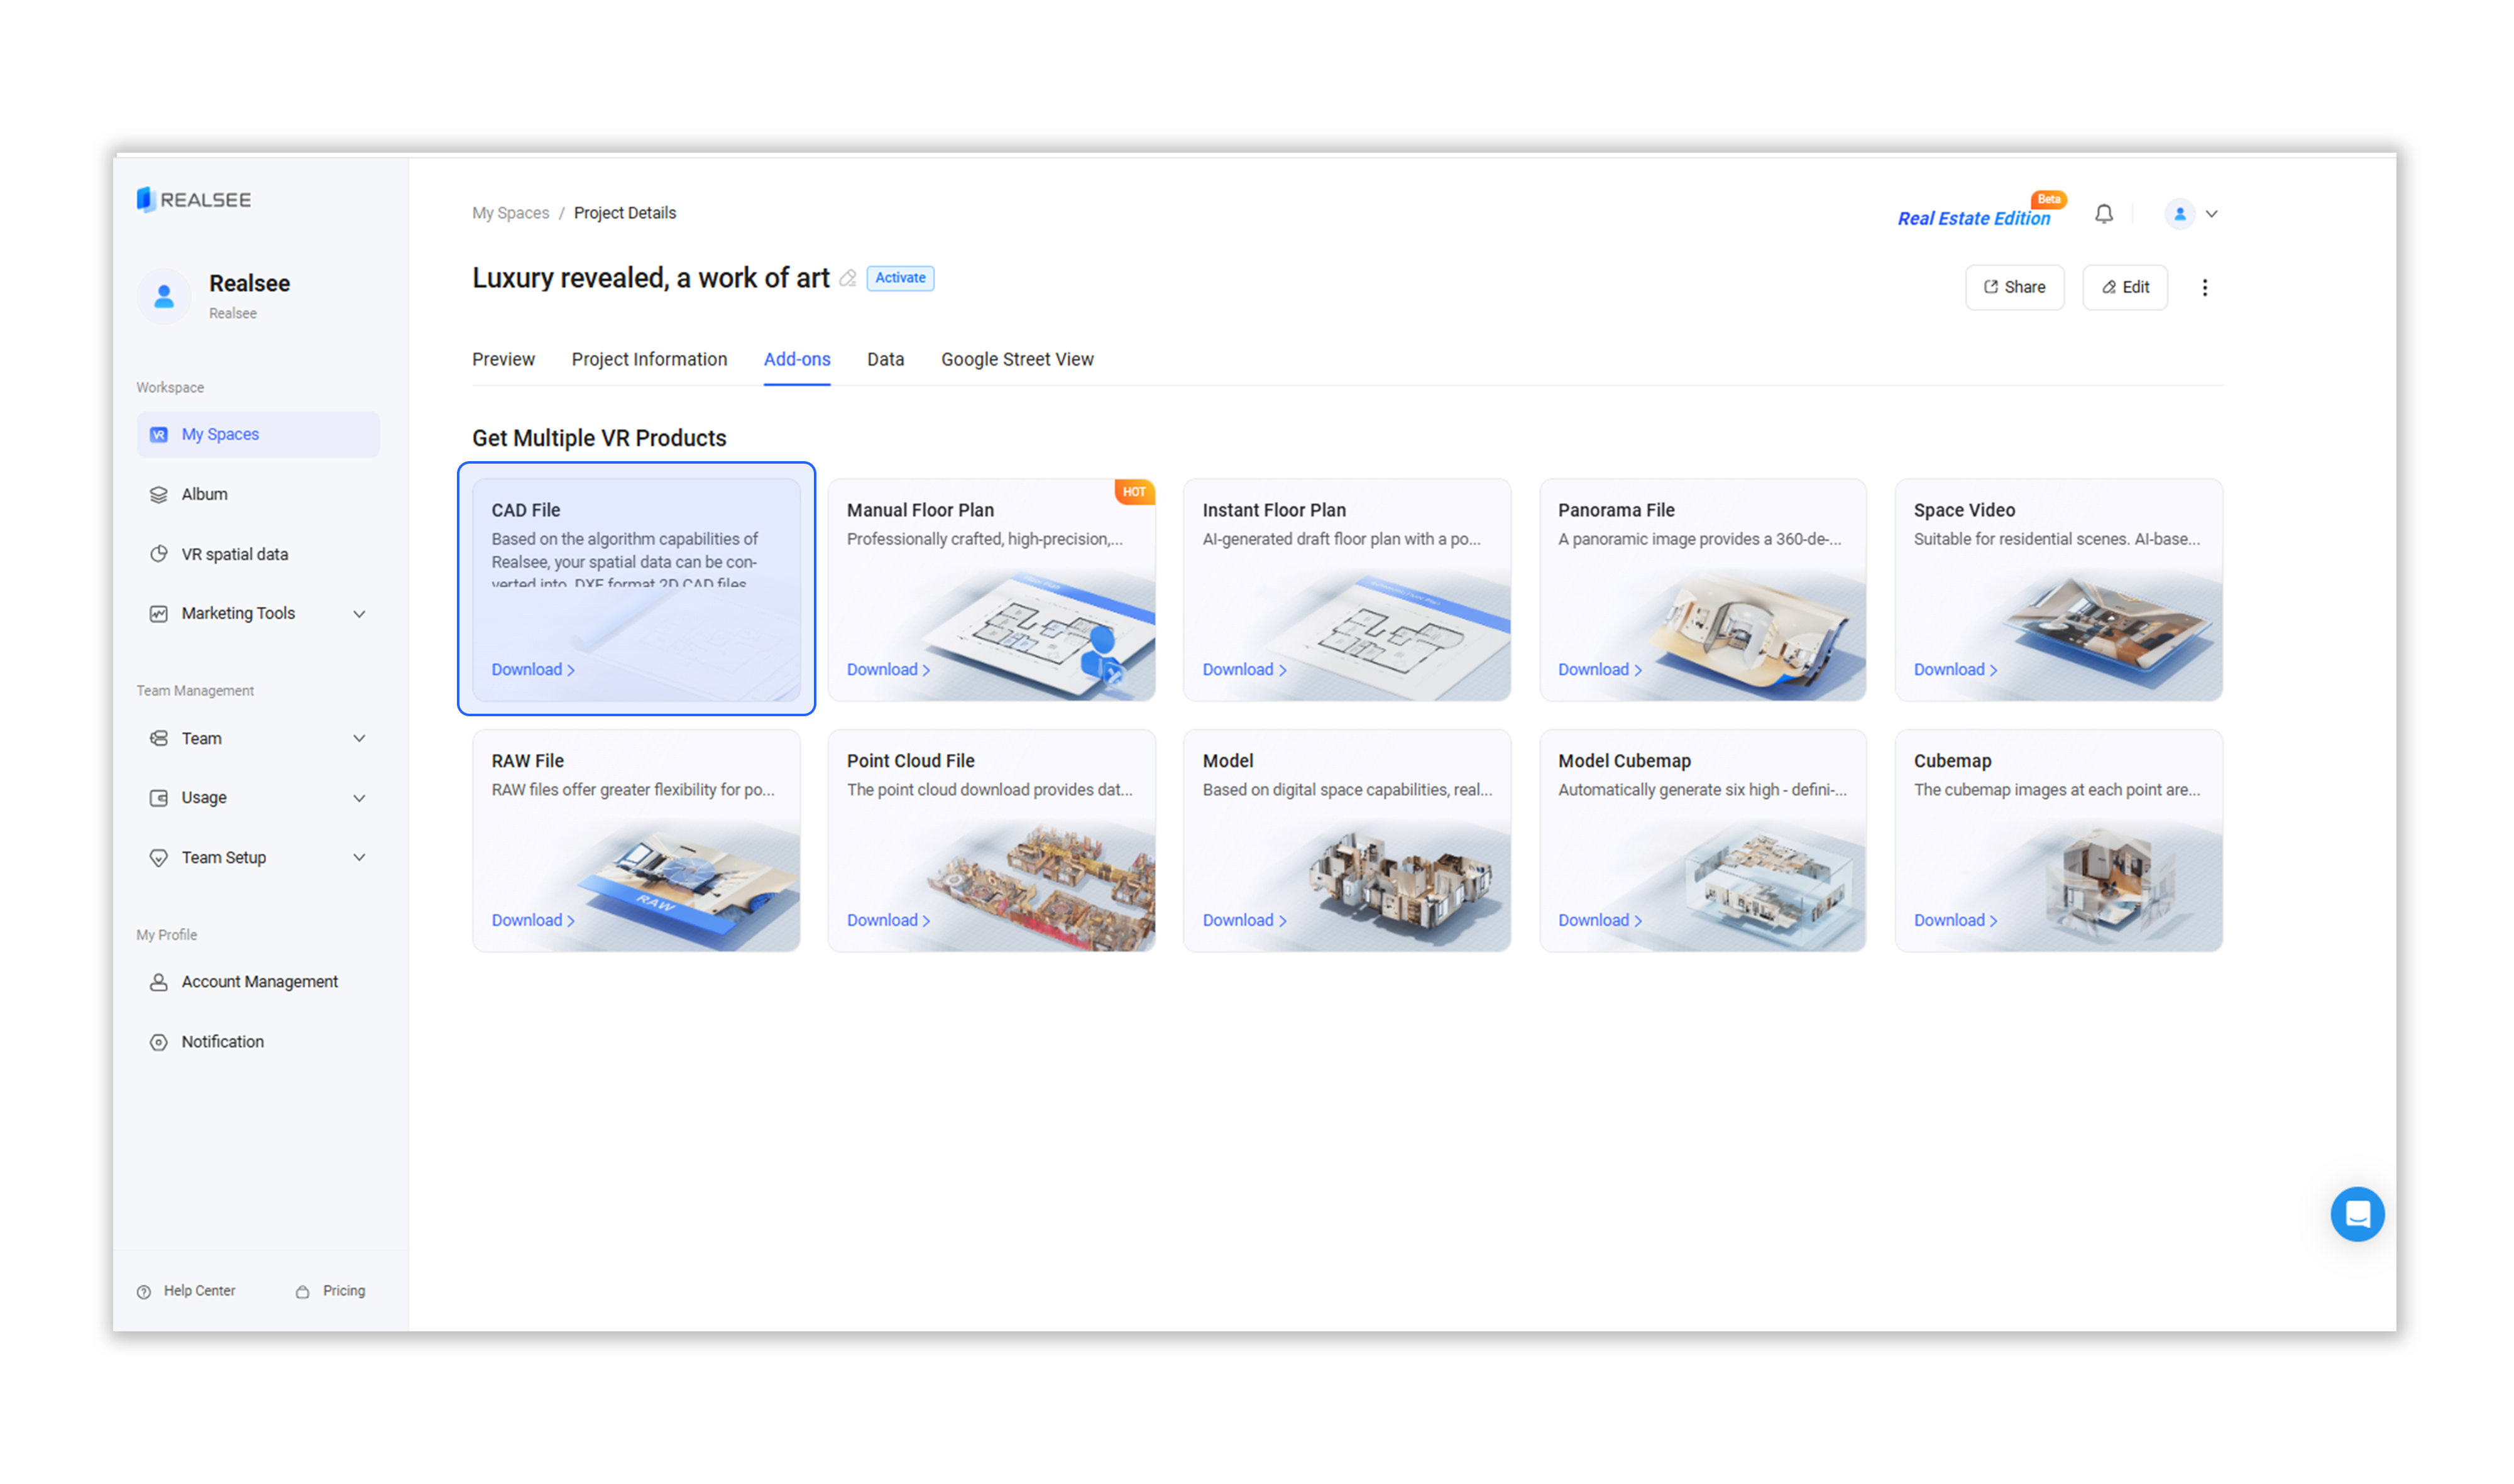Open Notification settings in sidebar

pyautogui.click(x=222, y=1041)
